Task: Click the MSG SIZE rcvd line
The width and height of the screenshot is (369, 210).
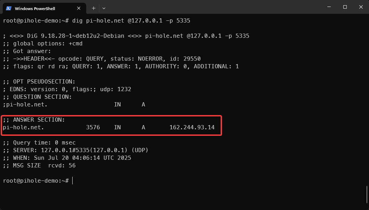Action: 39,166
